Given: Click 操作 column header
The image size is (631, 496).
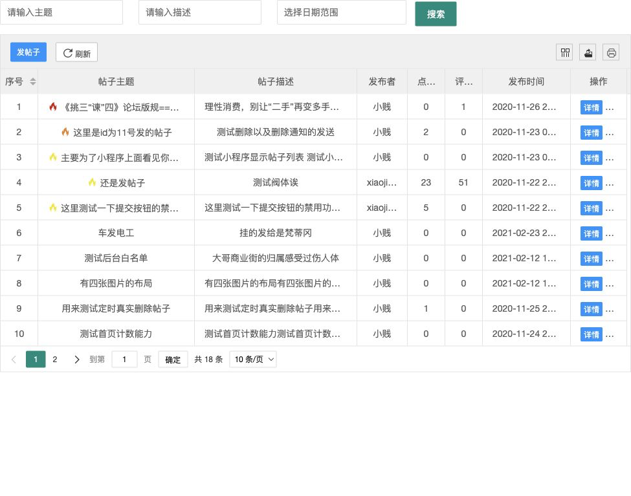Looking at the screenshot, I should pos(599,81).
